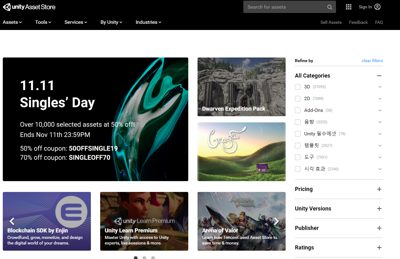Click the search magnifier icon
This screenshot has height=259, width=400.
coord(330,7)
